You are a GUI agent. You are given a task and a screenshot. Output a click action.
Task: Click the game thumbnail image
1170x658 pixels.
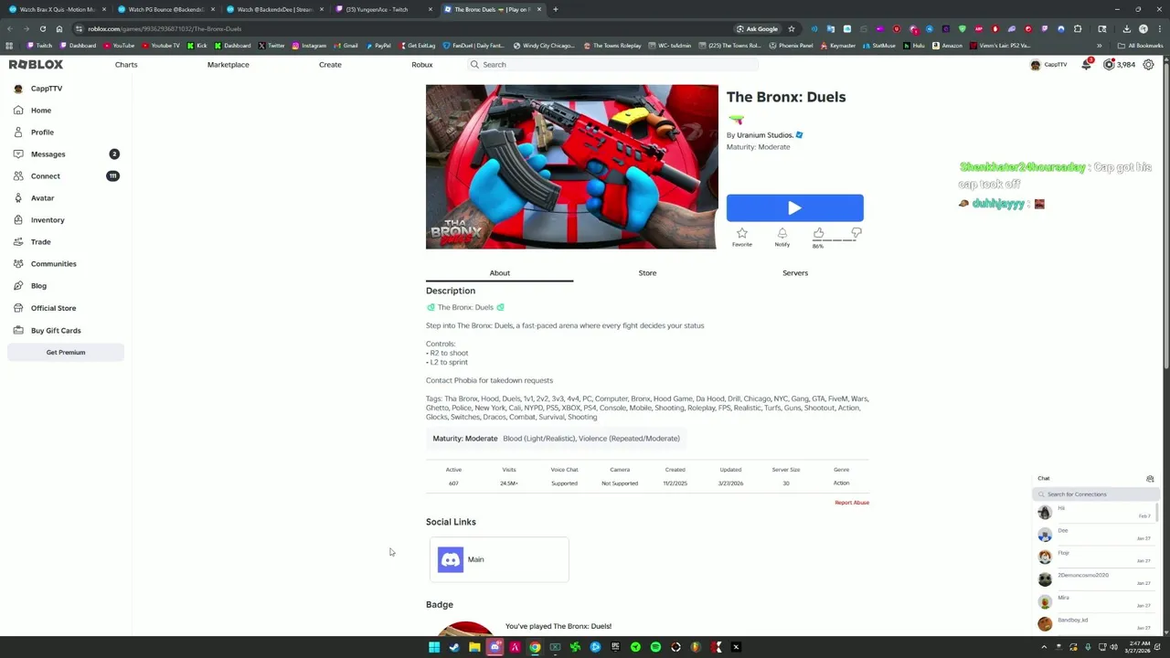point(571,166)
